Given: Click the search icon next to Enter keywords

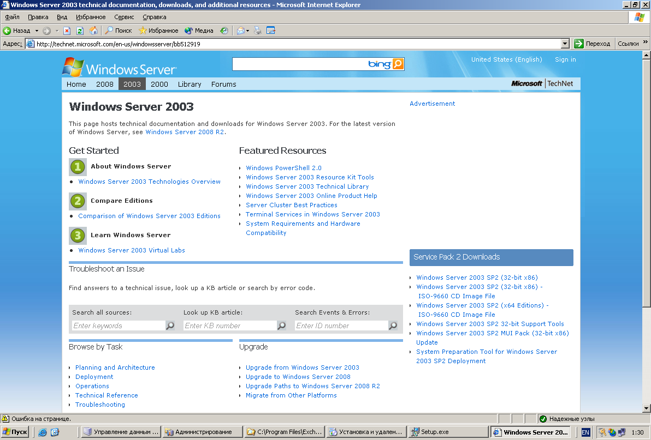Looking at the screenshot, I should pyautogui.click(x=170, y=326).
